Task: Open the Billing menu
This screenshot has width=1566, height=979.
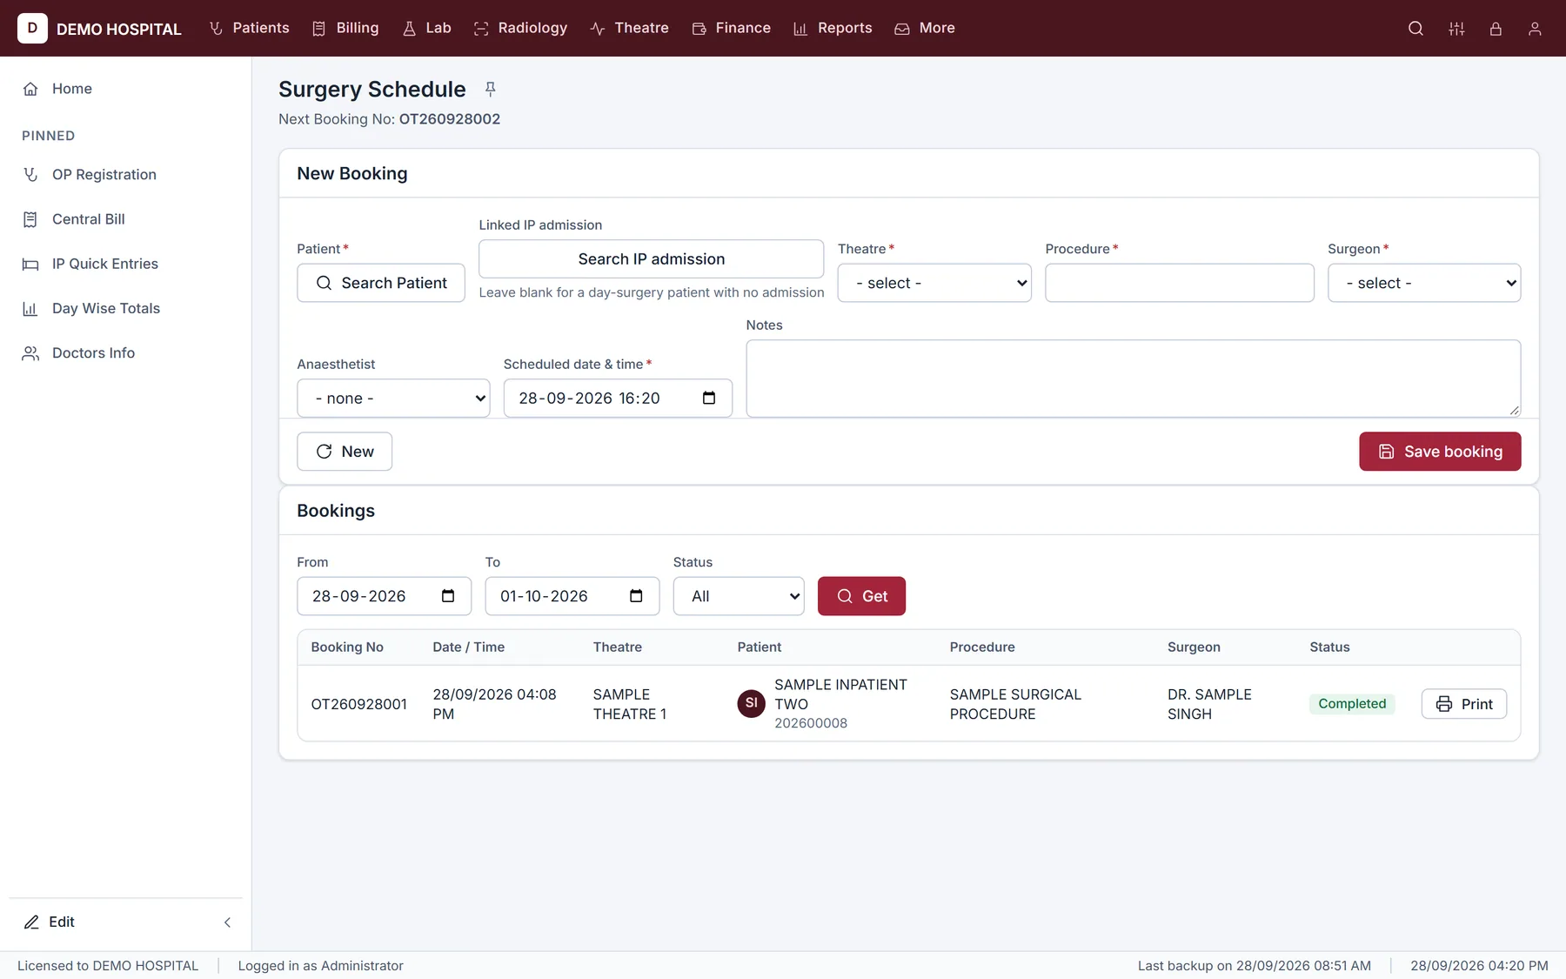Action: [x=345, y=28]
